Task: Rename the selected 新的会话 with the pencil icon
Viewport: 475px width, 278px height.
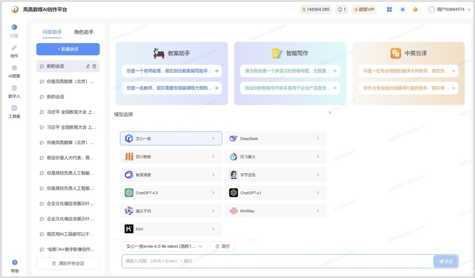Action: 88,66
